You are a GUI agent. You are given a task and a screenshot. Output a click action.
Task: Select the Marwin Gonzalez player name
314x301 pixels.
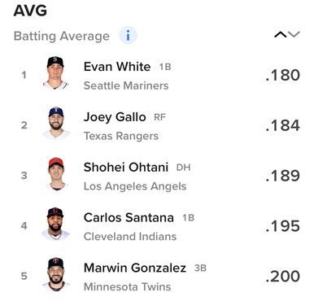(135, 268)
